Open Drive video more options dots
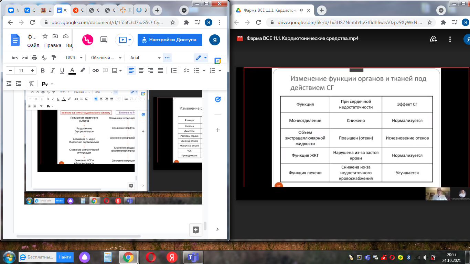The image size is (470, 264). pyautogui.click(x=450, y=39)
